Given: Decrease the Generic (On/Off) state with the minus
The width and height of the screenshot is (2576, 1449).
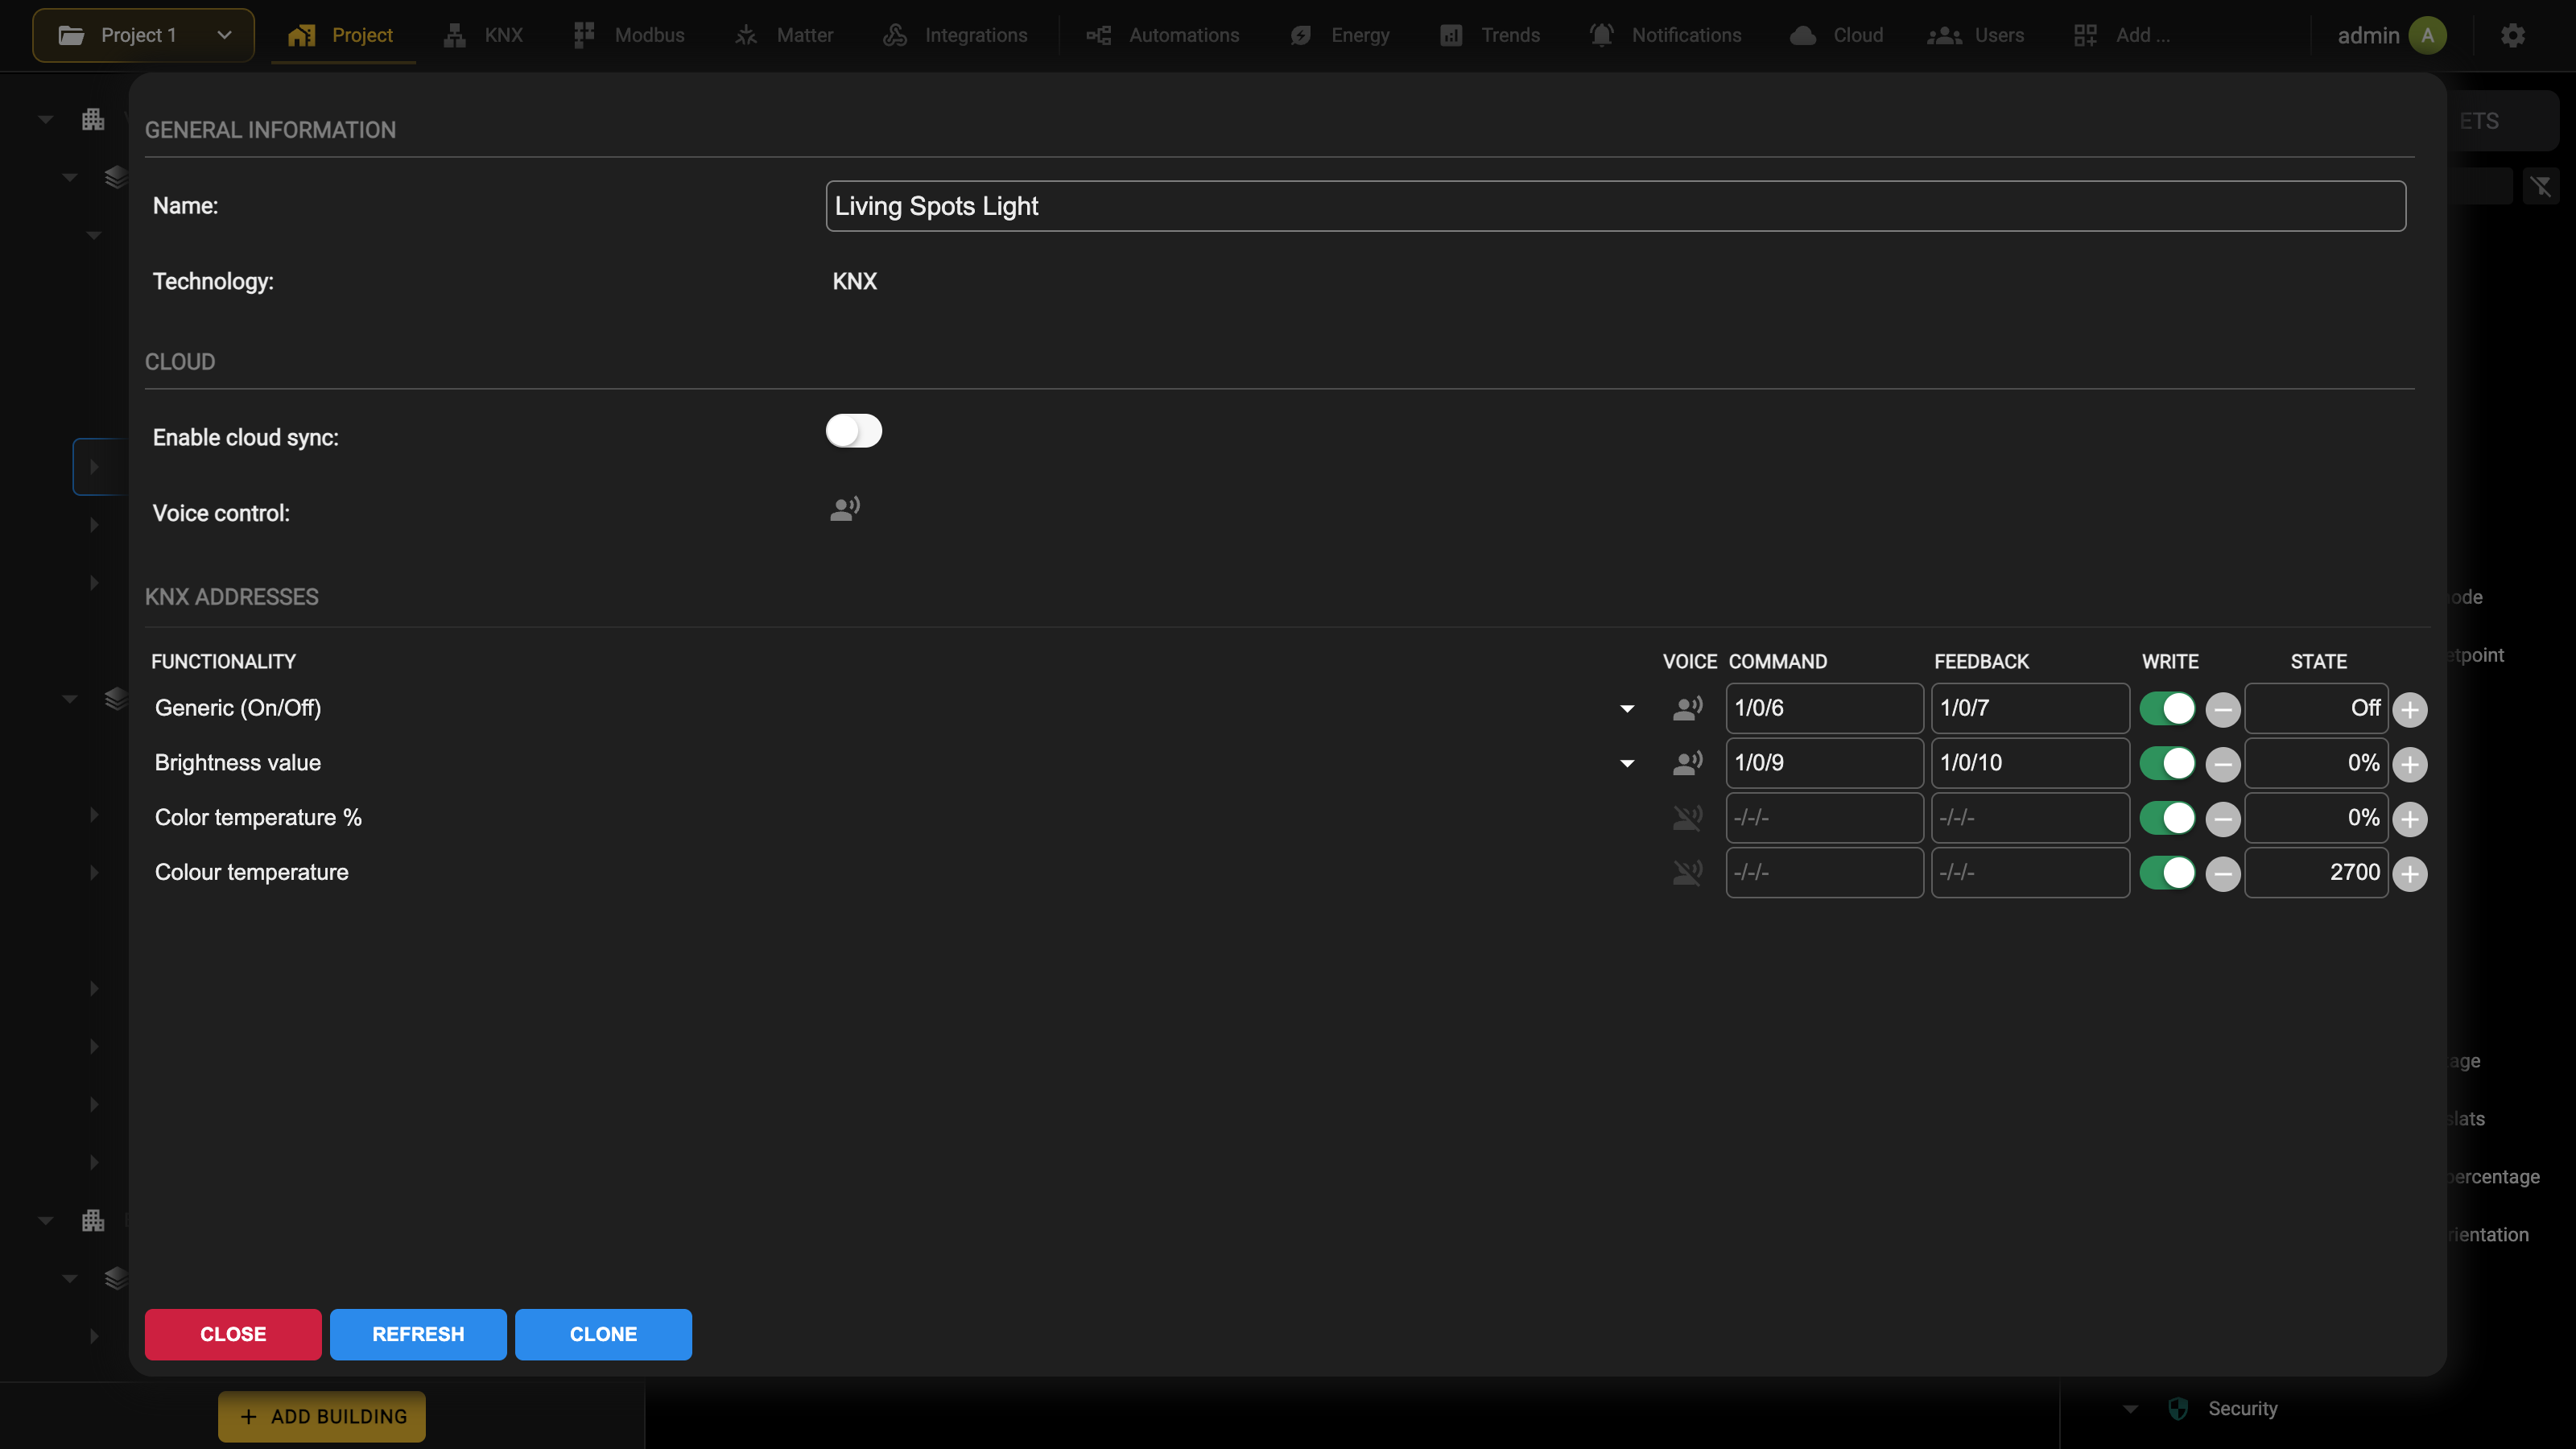Looking at the screenshot, I should [x=2222, y=710].
